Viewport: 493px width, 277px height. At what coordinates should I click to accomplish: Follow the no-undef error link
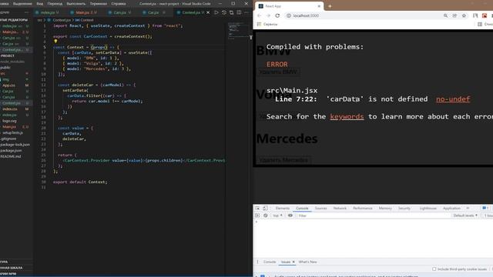point(453,99)
